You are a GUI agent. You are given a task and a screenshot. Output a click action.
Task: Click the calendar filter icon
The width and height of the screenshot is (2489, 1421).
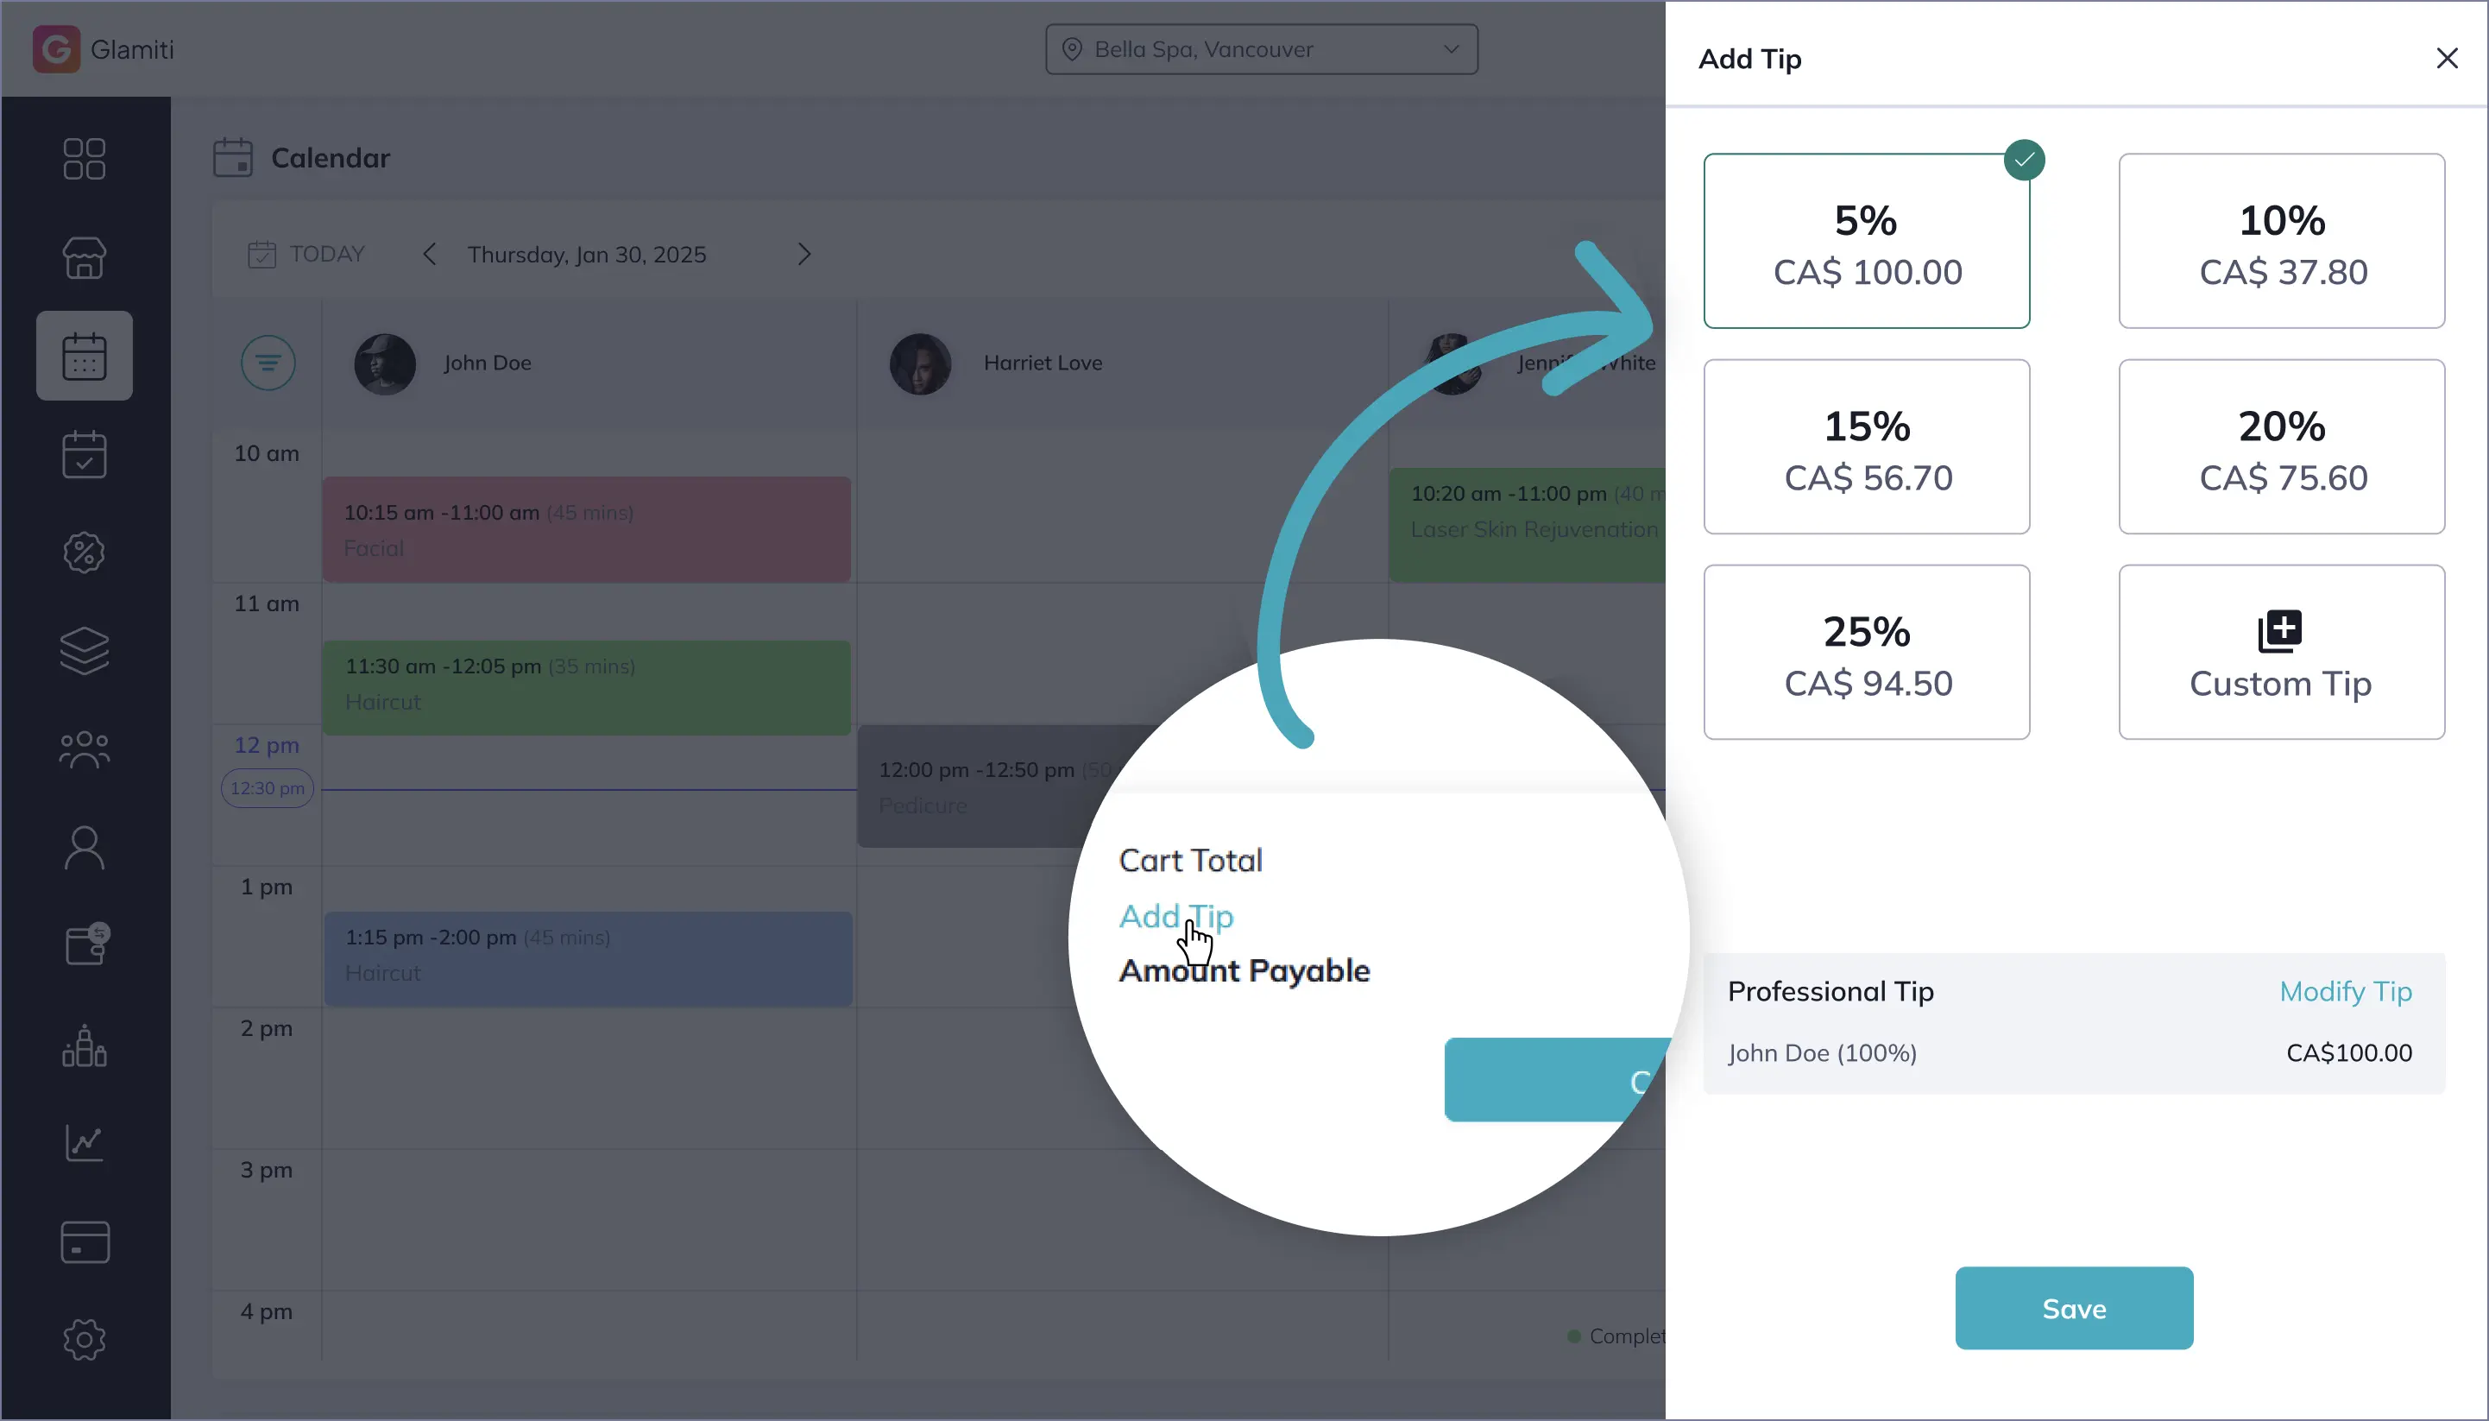tap(268, 363)
